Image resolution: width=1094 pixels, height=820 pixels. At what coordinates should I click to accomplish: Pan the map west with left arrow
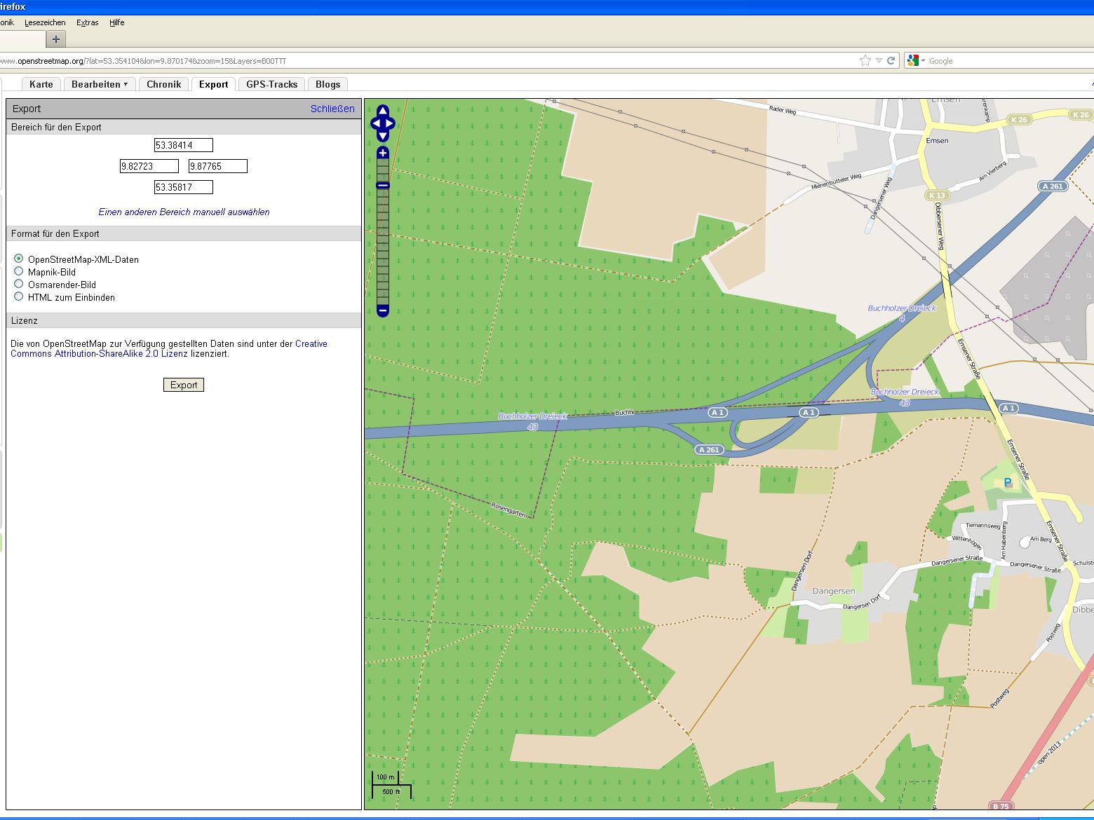375,124
